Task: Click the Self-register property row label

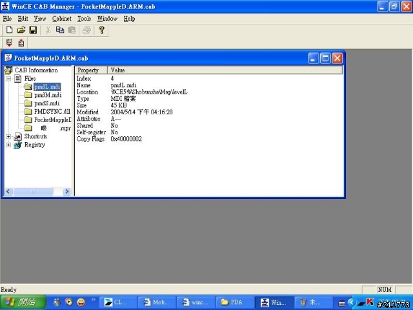Action: pyautogui.click(x=91, y=132)
